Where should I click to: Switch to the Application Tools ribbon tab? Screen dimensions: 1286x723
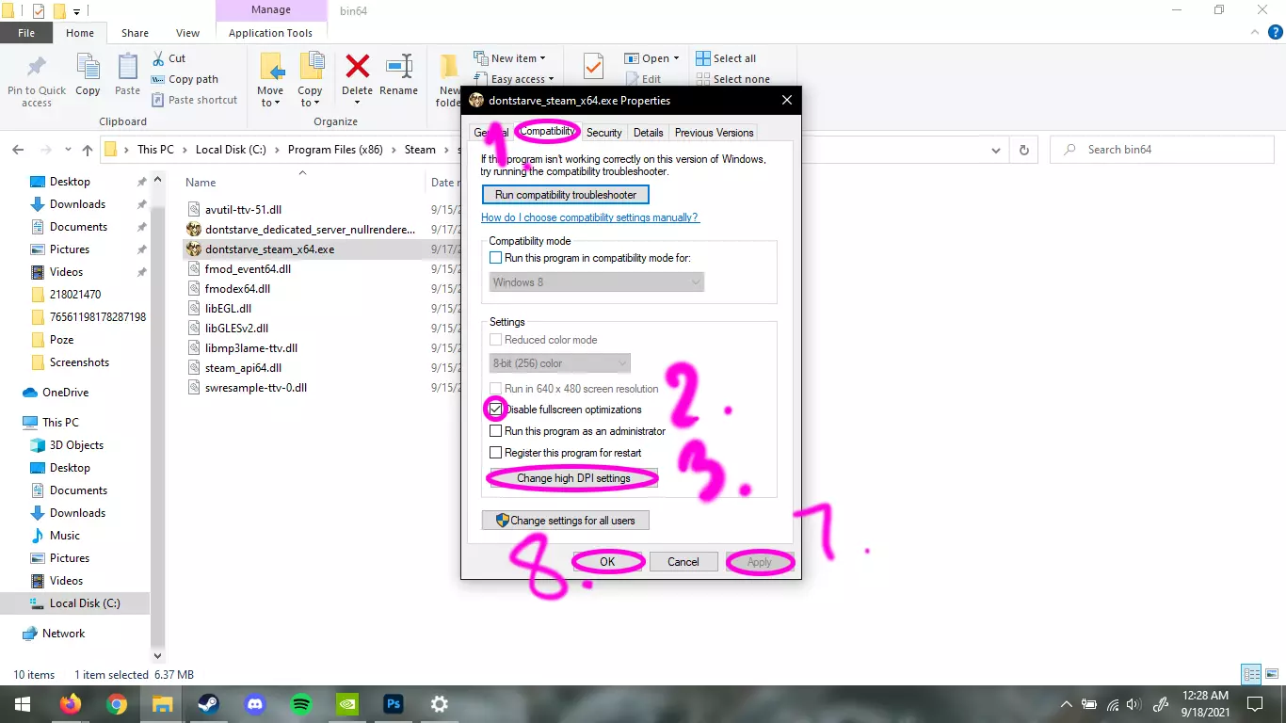click(270, 33)
